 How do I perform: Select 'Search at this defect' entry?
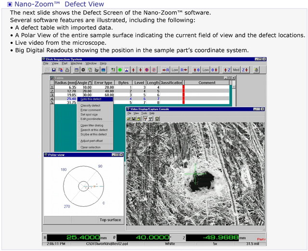coord(95,130)
